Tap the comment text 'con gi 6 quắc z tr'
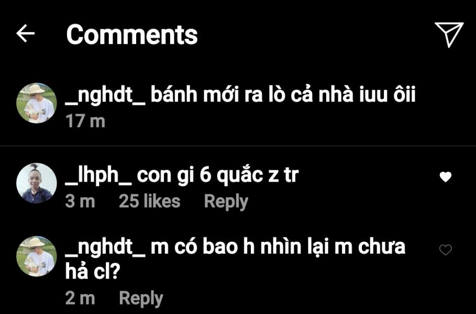476x314 pixels. pyautogui.click(x=218, y=176)
